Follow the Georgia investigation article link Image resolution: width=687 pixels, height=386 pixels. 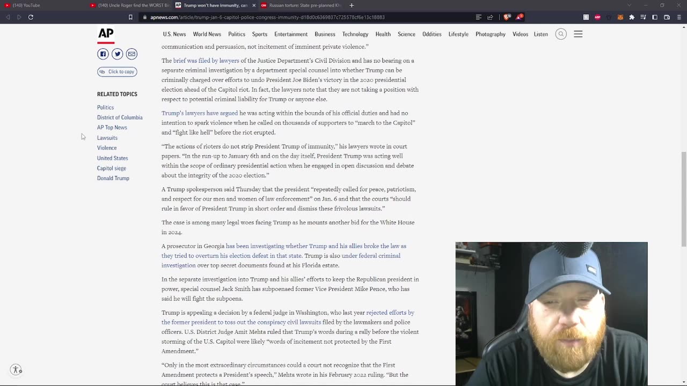[284, 251]
